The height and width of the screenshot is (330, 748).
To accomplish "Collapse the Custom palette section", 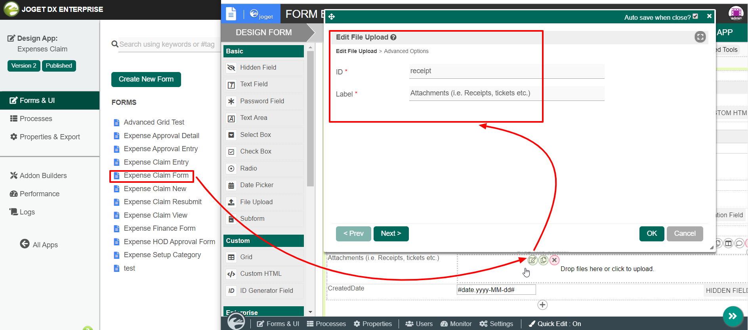I will coord(263,241).
